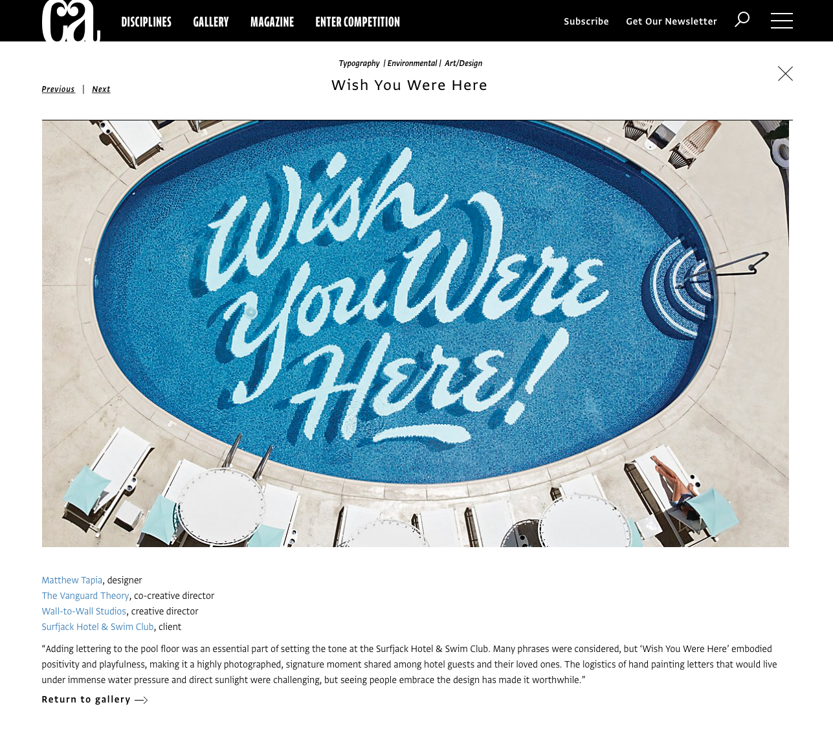Open the Gallery menu item
The width and height of the screenshot is (833, 731).
pyautogui.click(x=211, y=22)
